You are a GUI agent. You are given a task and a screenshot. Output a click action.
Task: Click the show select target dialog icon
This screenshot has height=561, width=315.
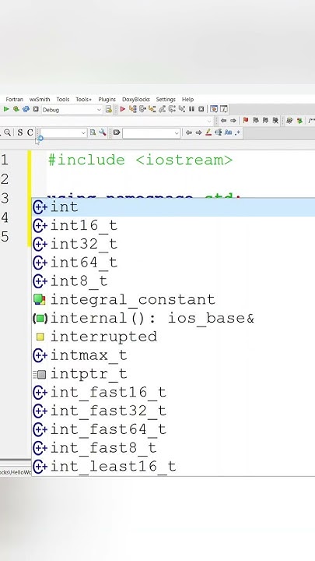pyautogui.click(x=109, y=109)
